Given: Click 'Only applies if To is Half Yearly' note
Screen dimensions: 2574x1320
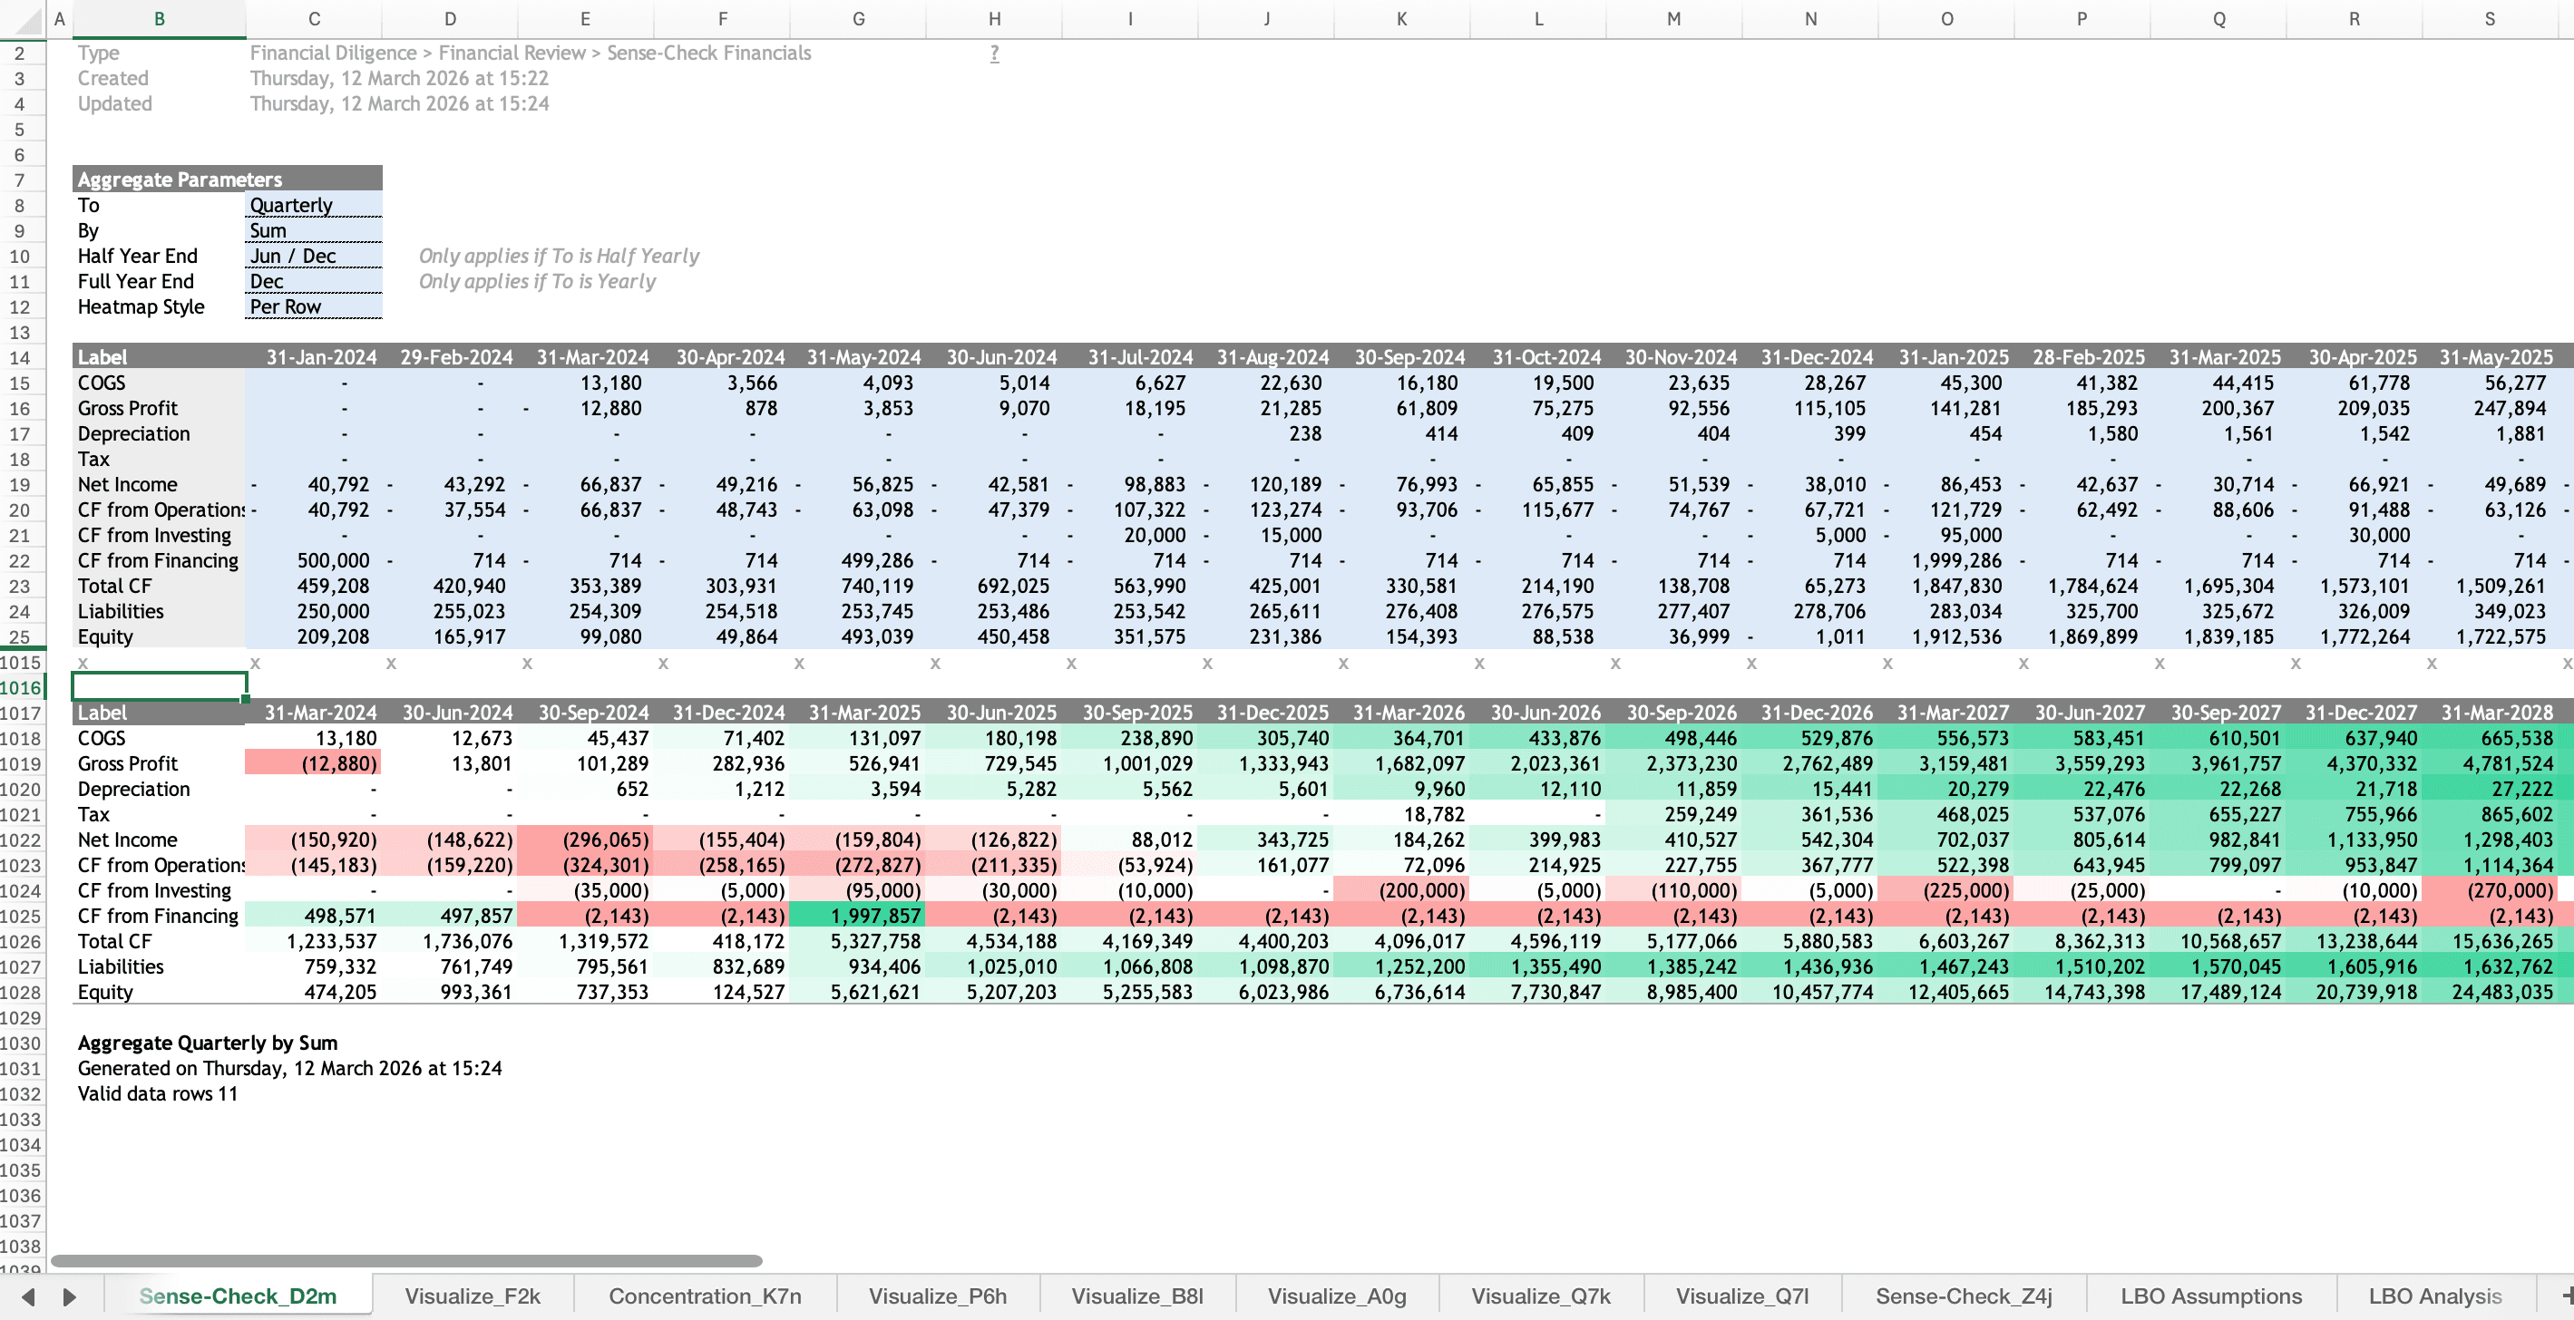Looking at the screenshot, I should tap(559, 256).
